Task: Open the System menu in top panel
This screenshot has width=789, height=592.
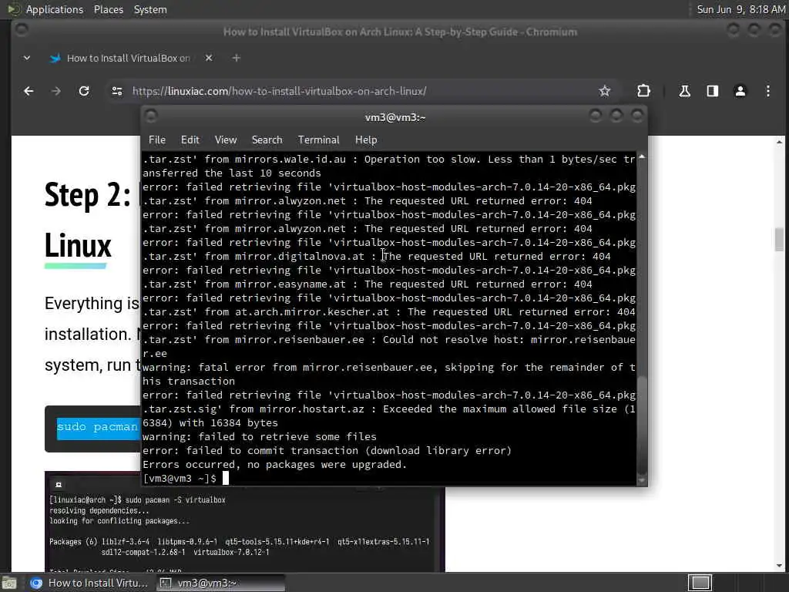Action: pos(150,9)
